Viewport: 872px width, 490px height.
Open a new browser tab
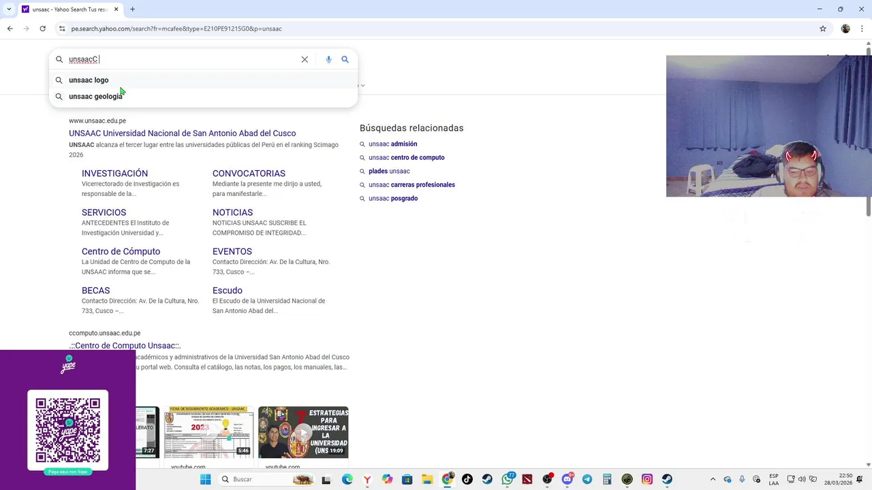point(132,10)
